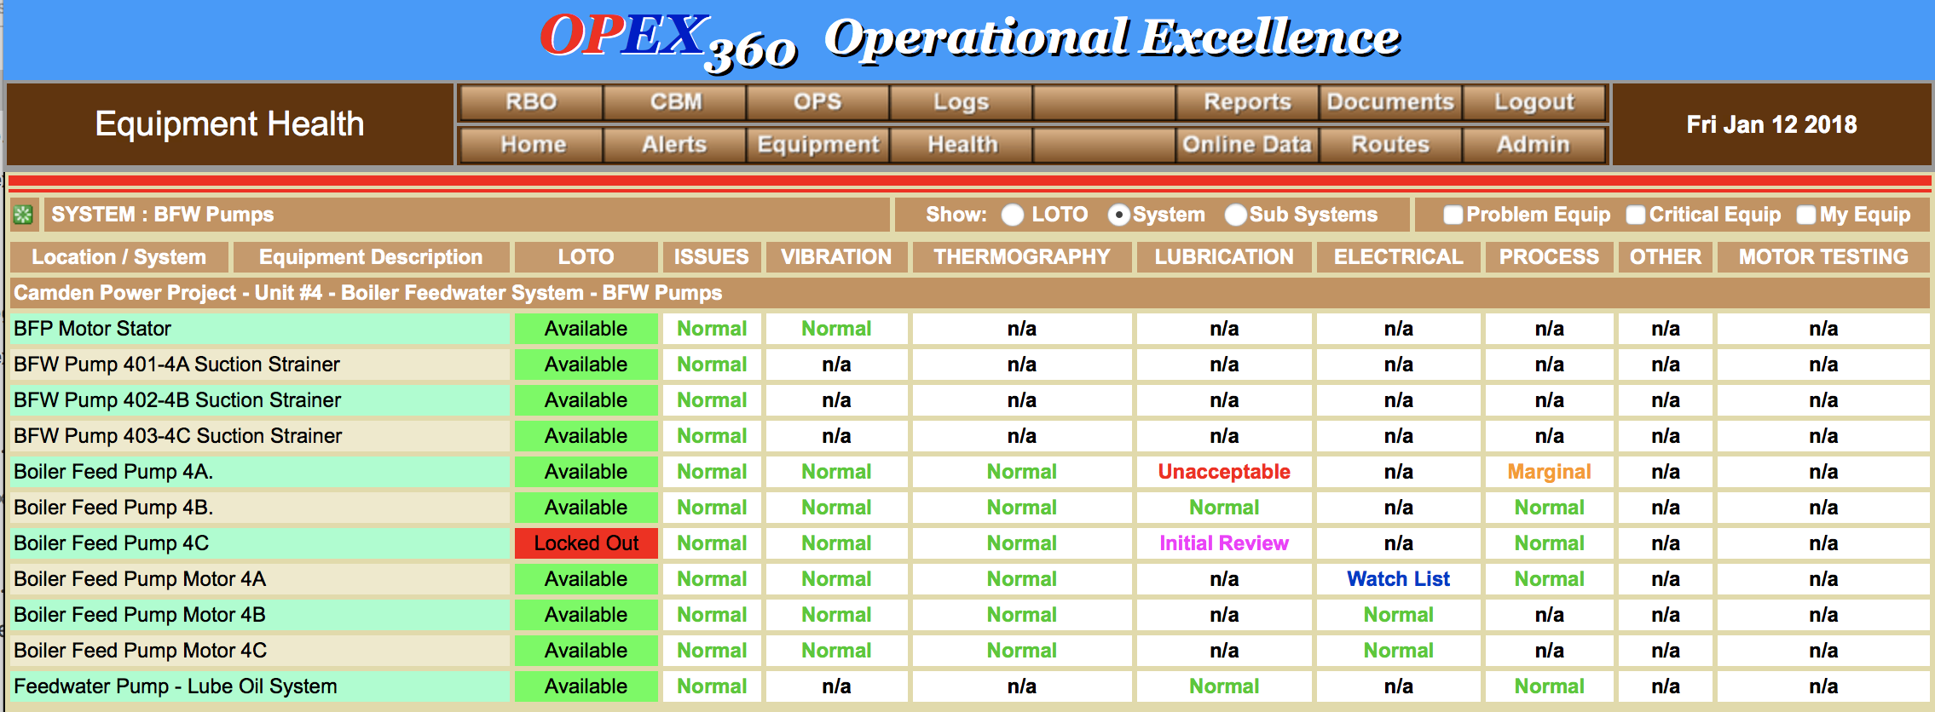Select the System radio button
This screenshot has height=712, width=1935.
[1118, 215]
